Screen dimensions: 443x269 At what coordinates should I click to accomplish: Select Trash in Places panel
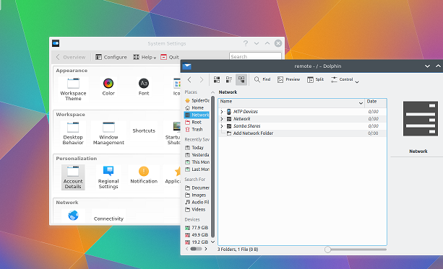tap(197, 129)
